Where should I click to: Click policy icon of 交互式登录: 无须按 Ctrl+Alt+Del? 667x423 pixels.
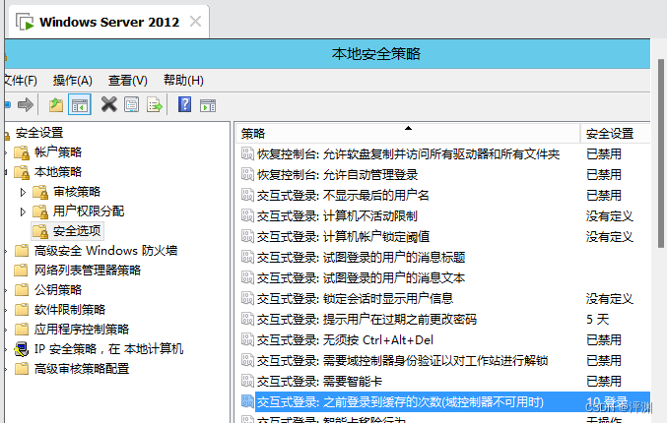click(x=247, y=339)
